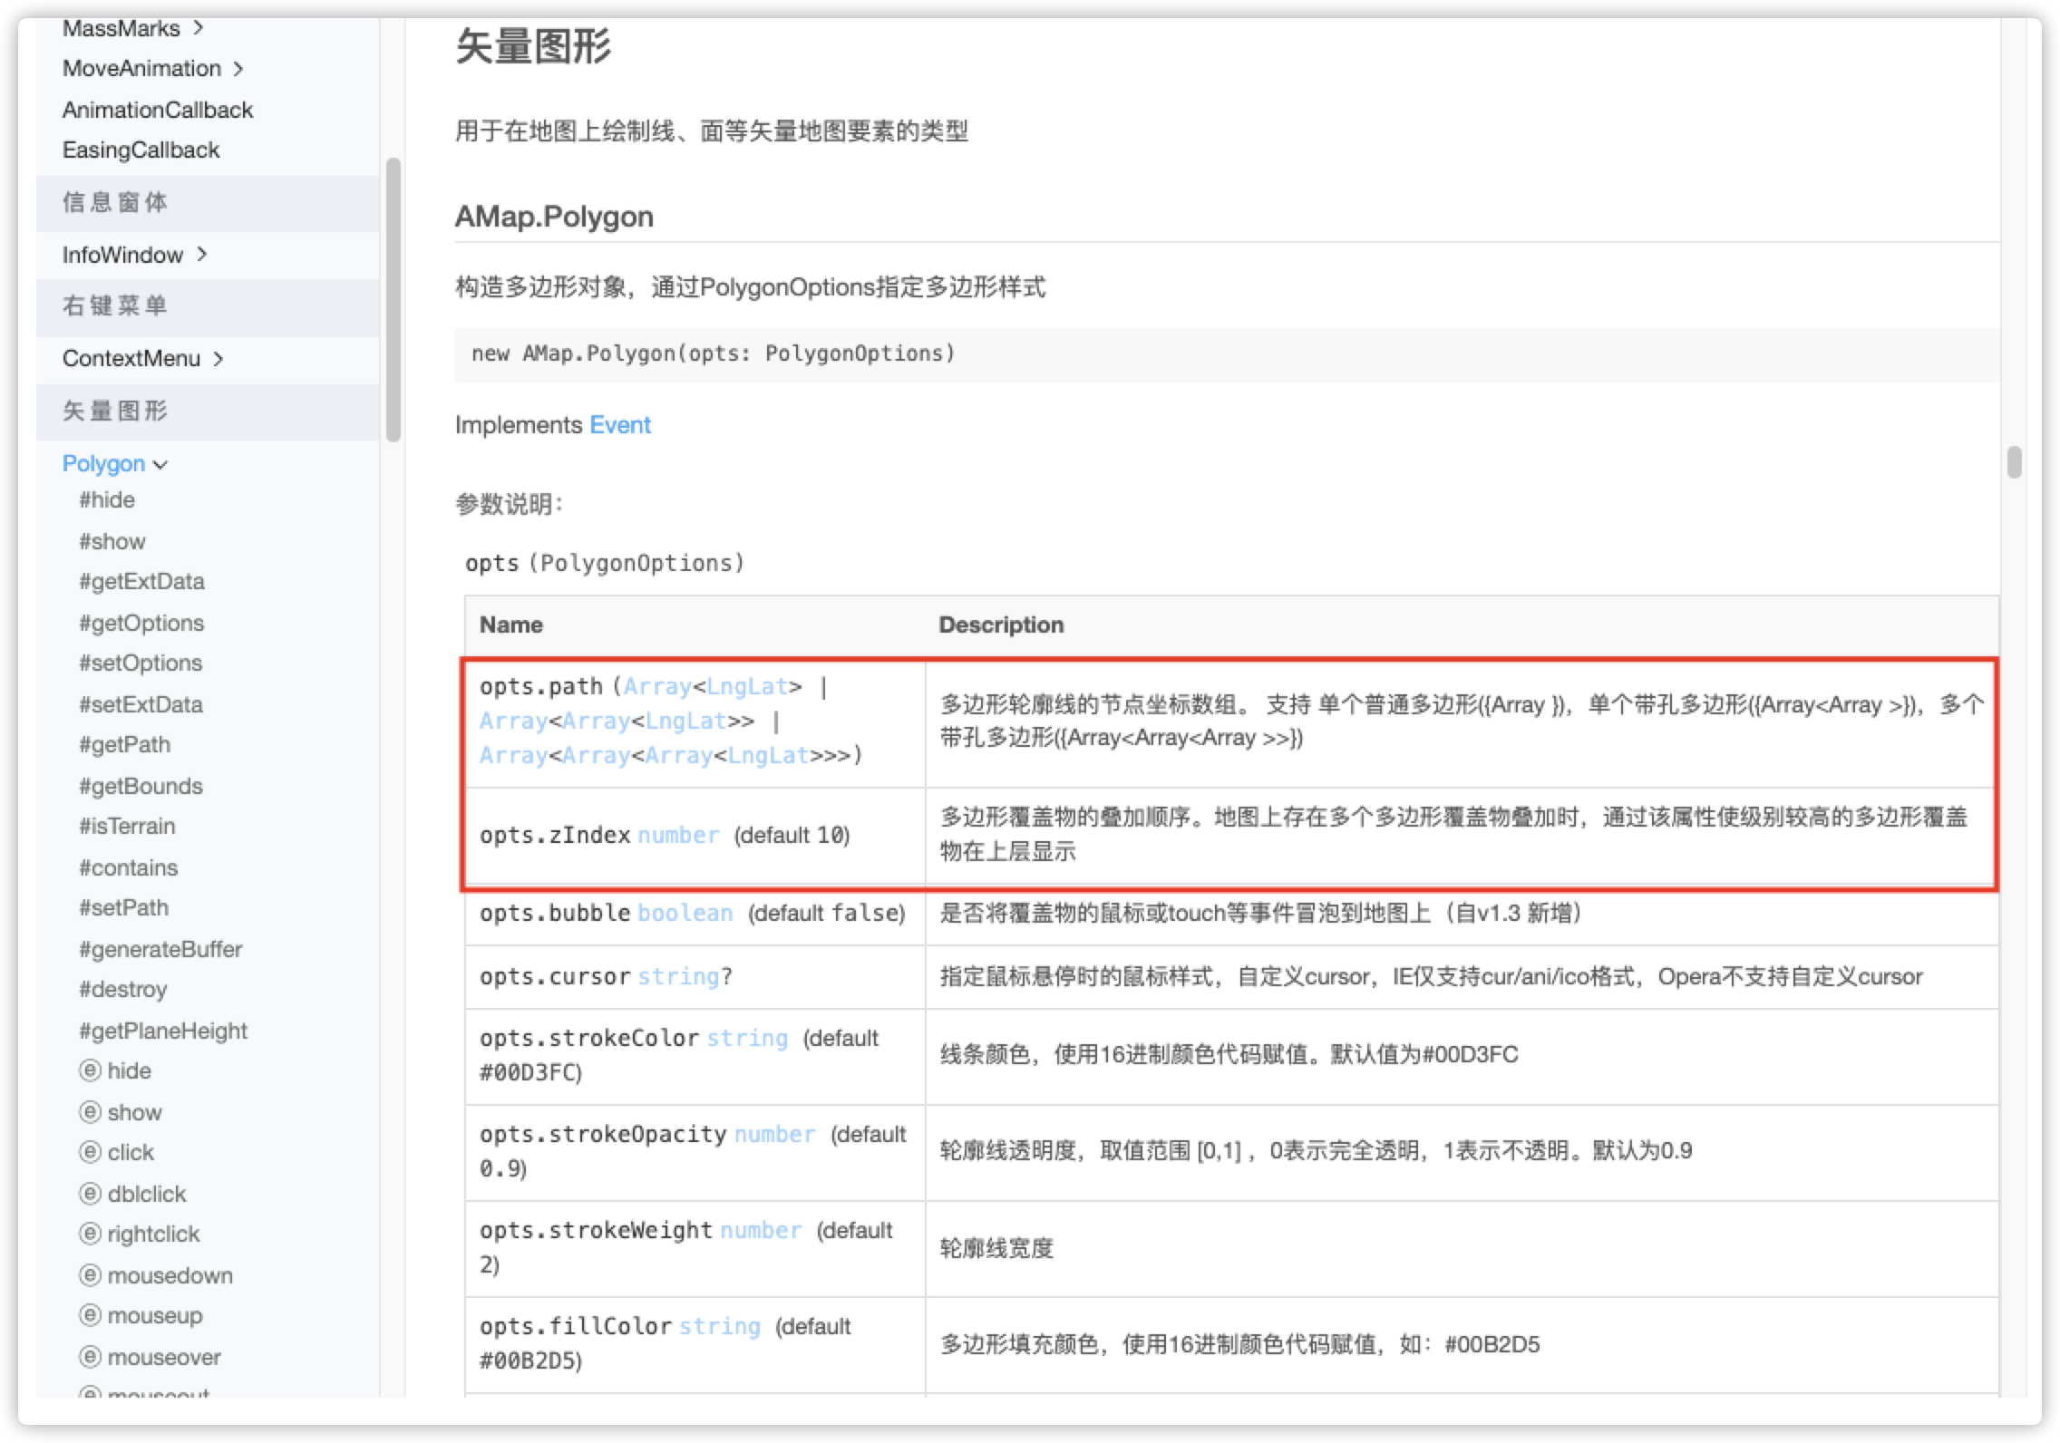Open the Event interface link

point(620,425)
